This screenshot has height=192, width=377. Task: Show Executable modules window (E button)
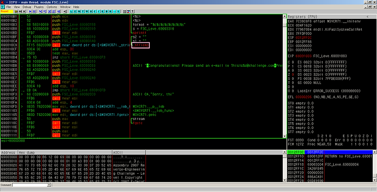75,11
